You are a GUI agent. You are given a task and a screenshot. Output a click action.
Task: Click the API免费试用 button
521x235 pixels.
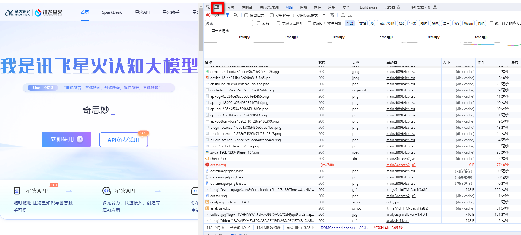(123, 140)
